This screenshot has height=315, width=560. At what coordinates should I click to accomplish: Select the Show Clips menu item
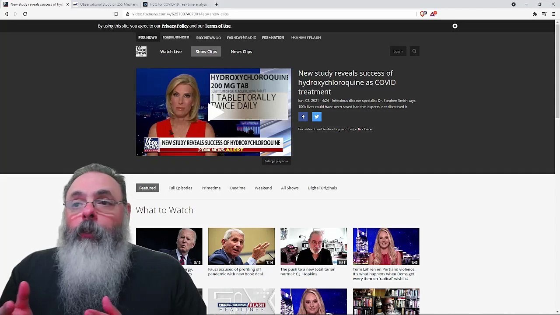[206, 52]
